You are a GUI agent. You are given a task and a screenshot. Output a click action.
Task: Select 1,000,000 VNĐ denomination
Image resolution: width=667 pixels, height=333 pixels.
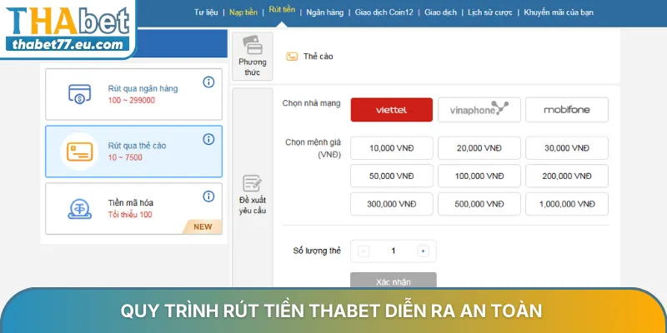(567, 204)
